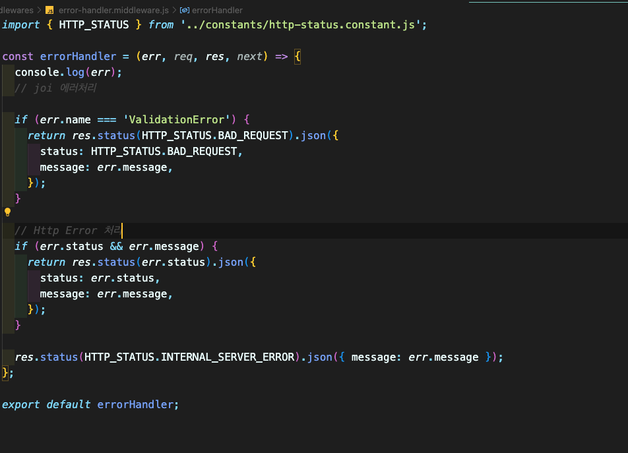The height and width of the screenshot is (453, 628).
Task: Click opening brace after arrow on errorHandler line
Action: point(297,57)
